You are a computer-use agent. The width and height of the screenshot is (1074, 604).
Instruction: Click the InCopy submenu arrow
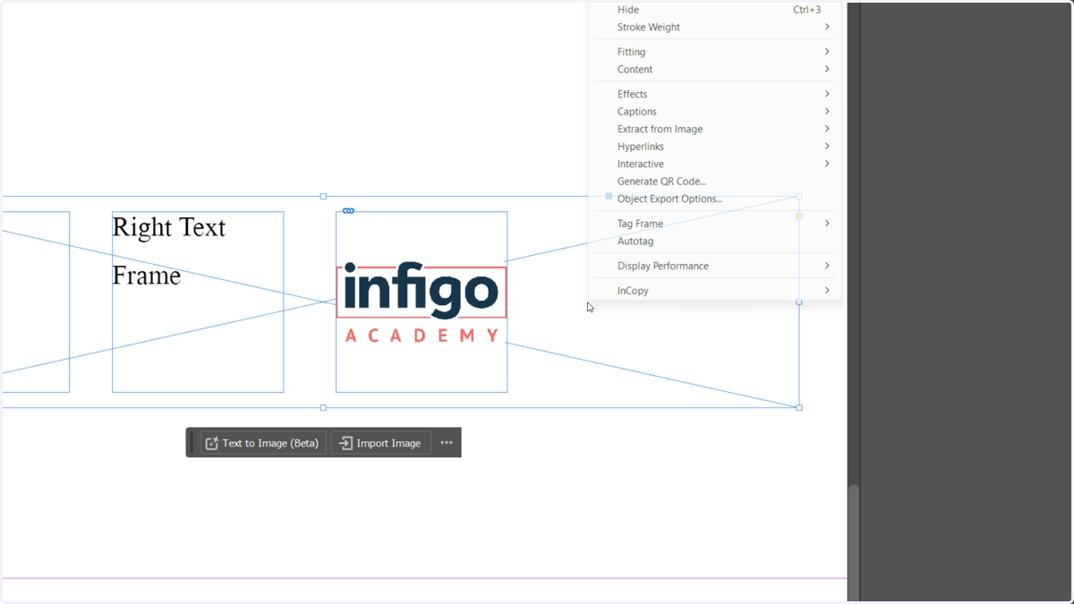(x=827, y=291)
